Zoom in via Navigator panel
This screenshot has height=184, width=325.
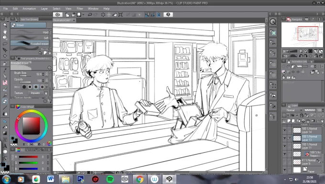coord(305,51)
